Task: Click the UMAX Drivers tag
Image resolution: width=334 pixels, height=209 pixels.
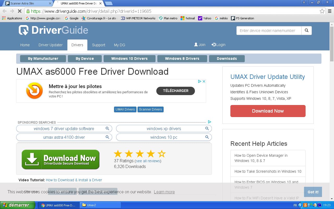Action: (125, 109)
